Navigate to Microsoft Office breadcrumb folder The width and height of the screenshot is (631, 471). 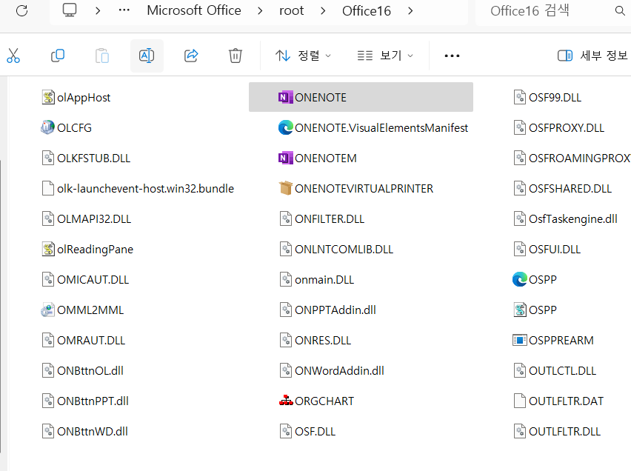click(193, 10)
